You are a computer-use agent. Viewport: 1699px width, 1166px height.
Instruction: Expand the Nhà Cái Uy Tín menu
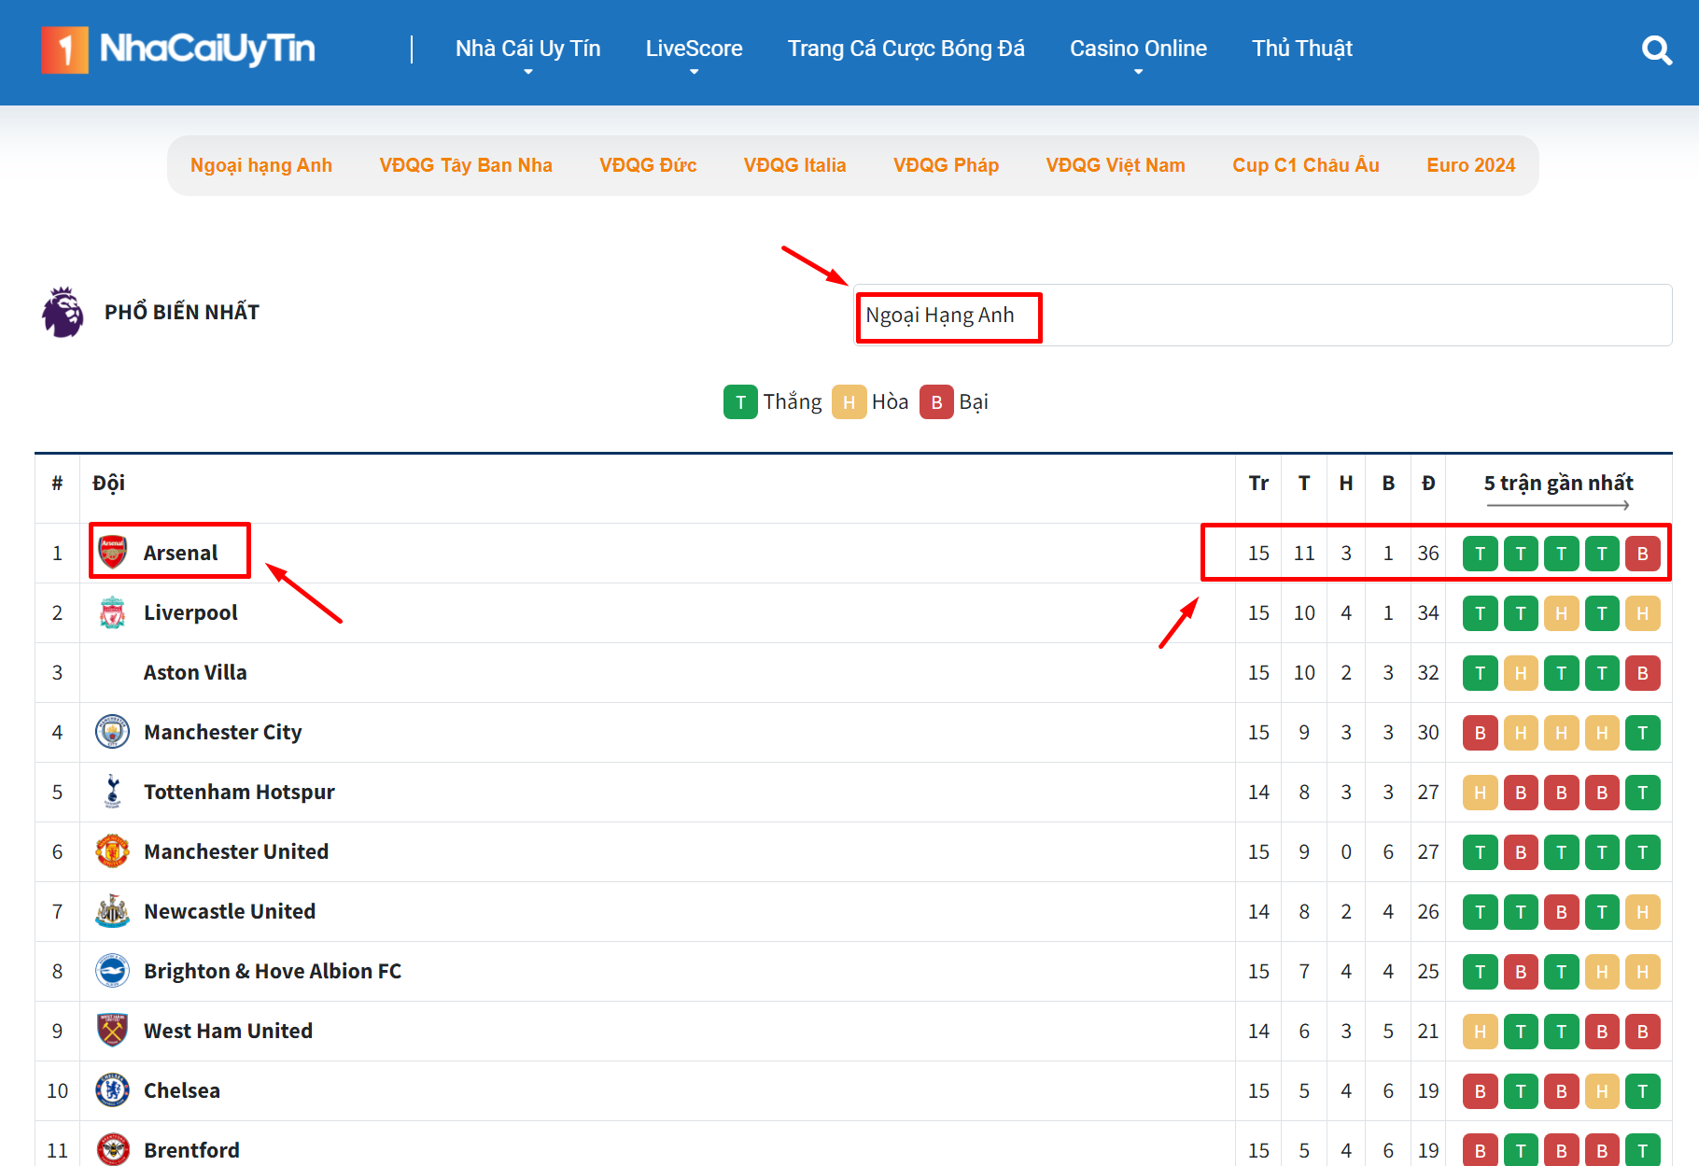[527, 49]
